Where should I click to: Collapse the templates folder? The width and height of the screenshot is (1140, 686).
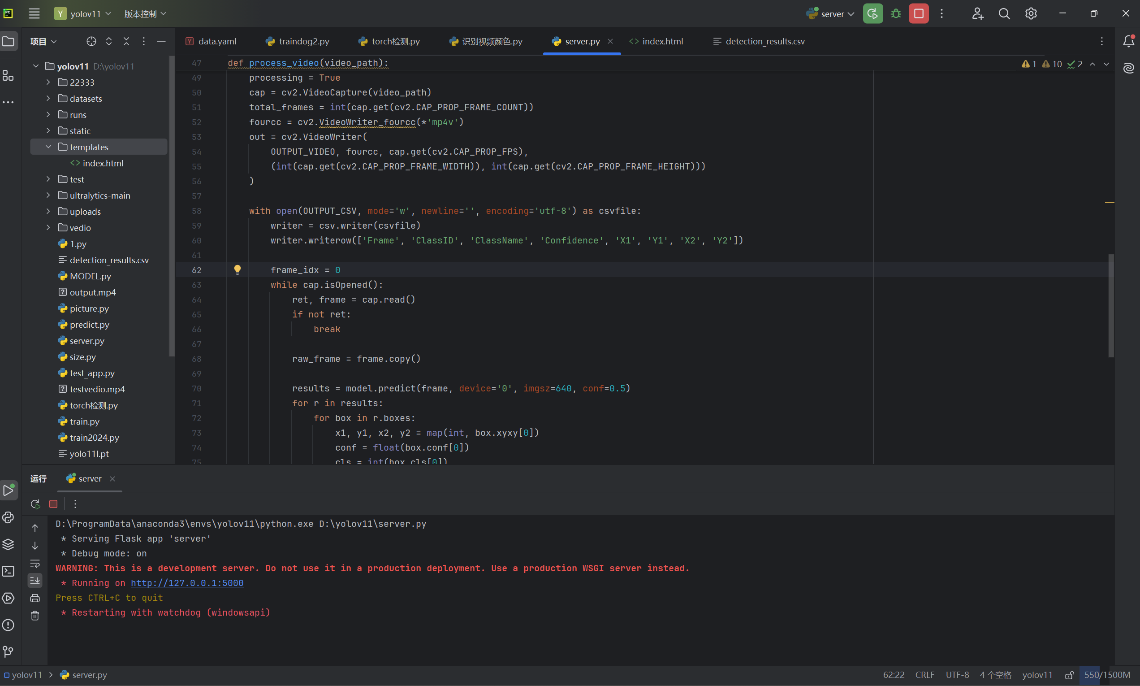pos(48,147)
